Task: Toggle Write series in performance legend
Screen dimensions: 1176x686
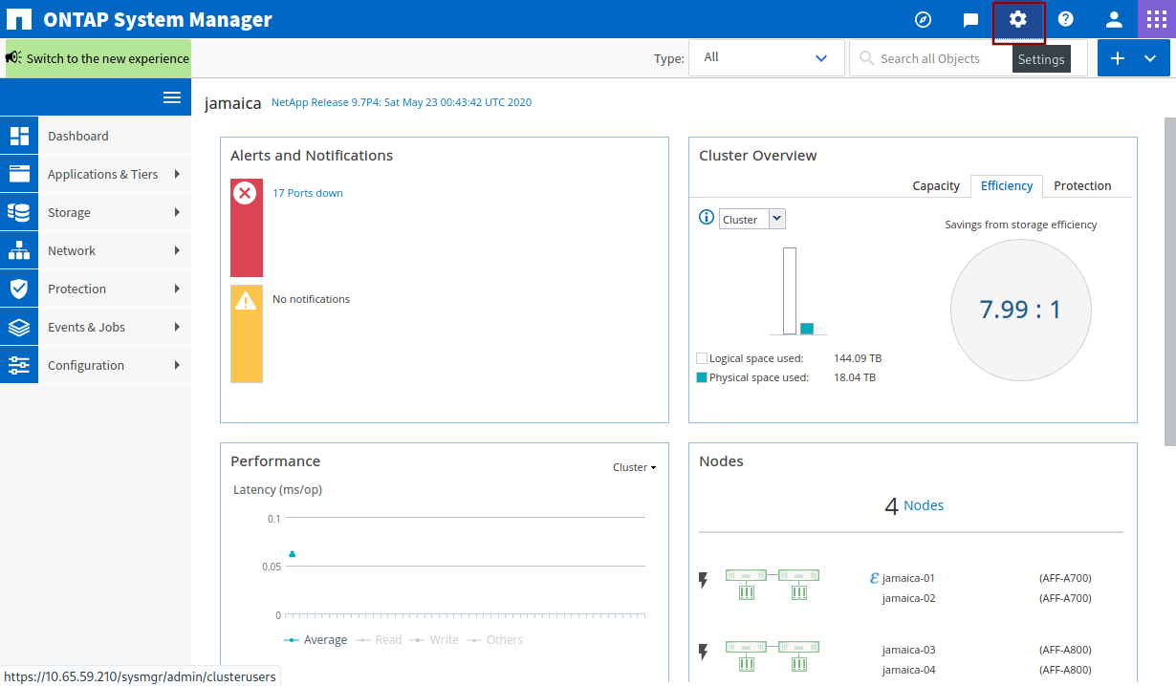Action: pos(435,640)
